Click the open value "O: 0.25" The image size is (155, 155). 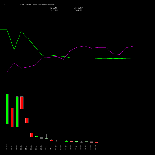(54, 11)
